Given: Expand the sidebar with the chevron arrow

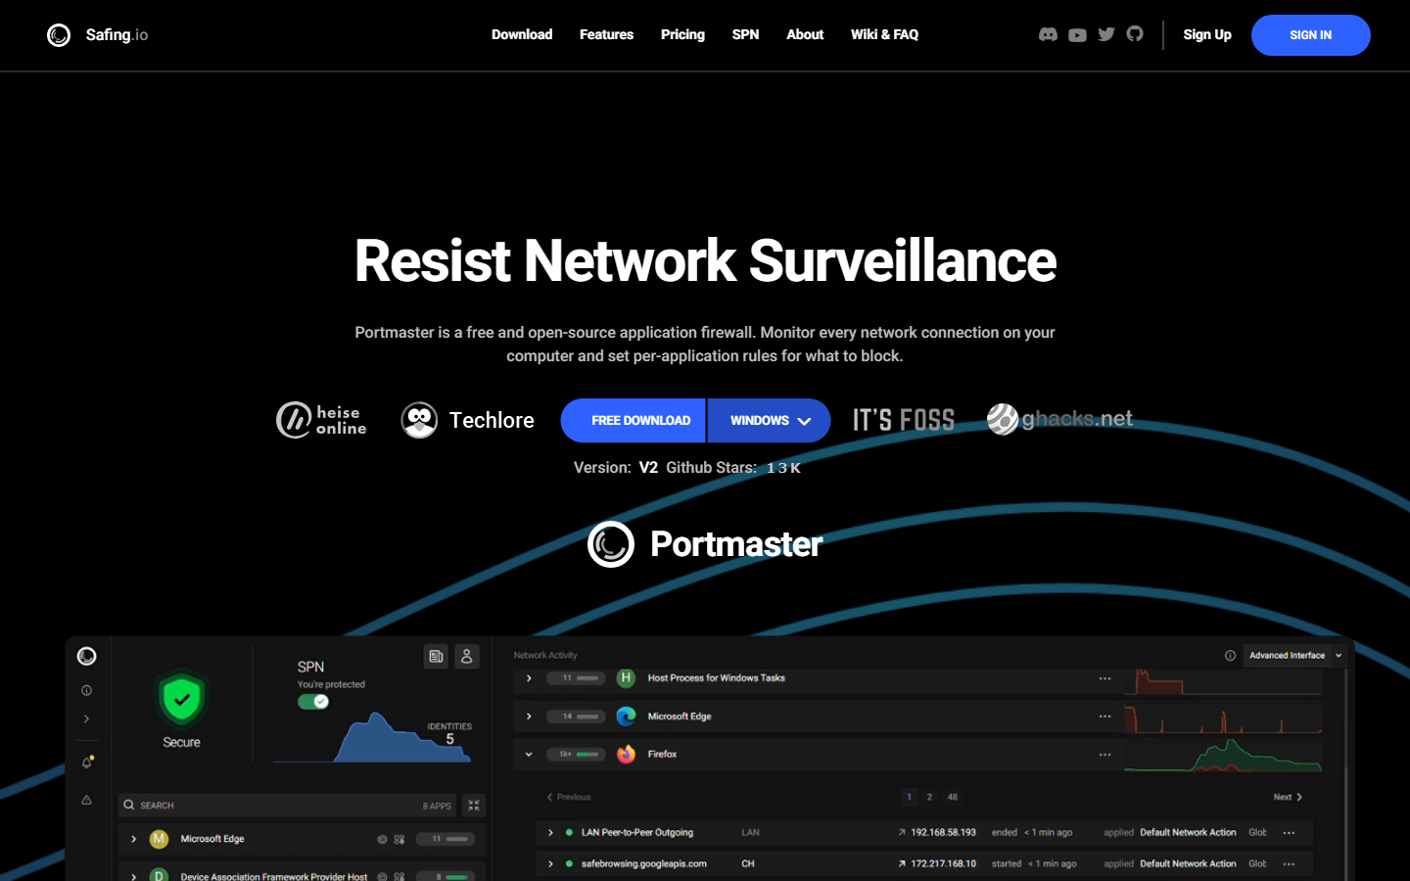Looking at the screenshot, I should tap(87, 719).
